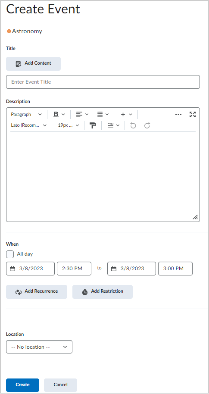Toggle fullscreen editor icon
Screen dimensions: 209x394
tap(193, 114)
